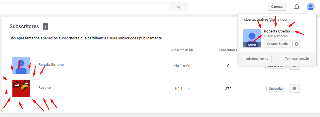Toggle the Subscrito button for Raveno
The height and width of the screenshot is (117, 320).
[x=276, y=89]
